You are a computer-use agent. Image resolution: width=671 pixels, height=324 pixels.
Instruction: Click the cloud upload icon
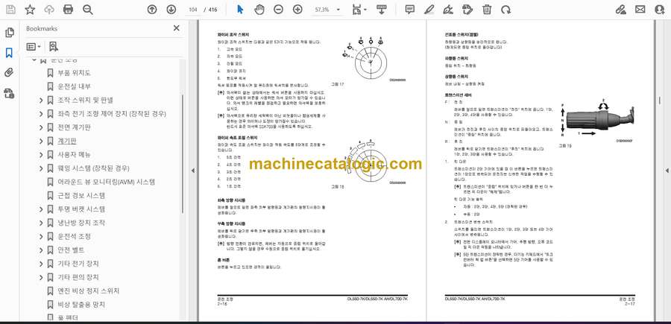coord(49,10)
